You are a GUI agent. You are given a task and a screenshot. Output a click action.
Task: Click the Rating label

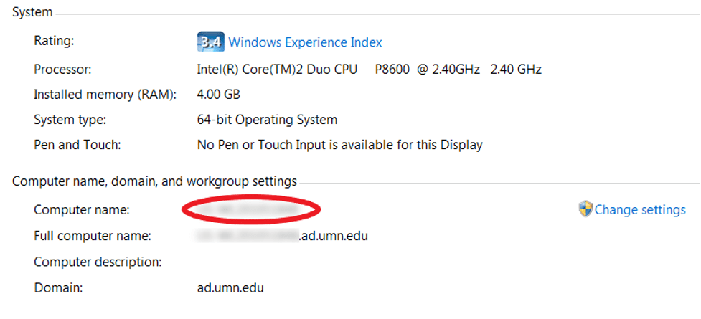[x=54, y=42]
